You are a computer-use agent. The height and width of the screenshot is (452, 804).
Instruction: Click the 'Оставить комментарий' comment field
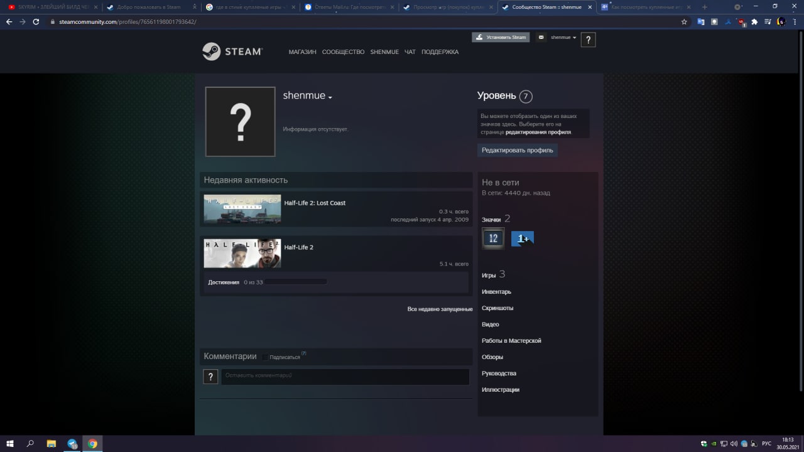click(x=345, y=377)
